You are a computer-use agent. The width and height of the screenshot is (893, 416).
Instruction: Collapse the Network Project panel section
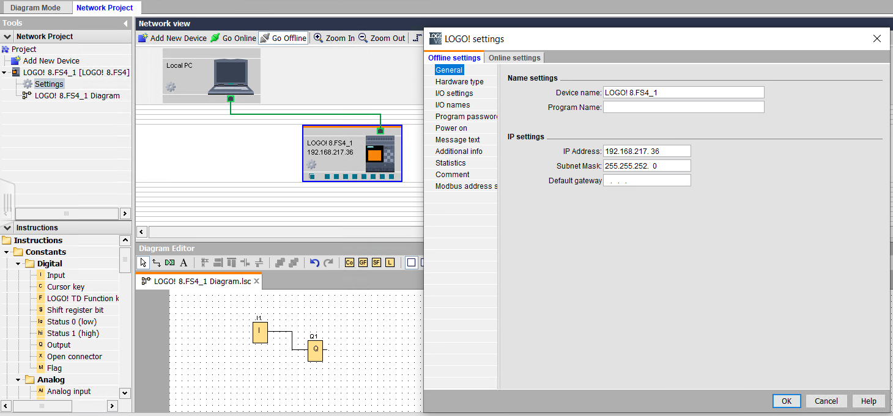click(x=7, y=37)
